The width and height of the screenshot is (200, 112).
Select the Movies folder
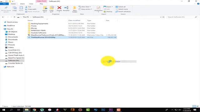(x=34, y=28)
